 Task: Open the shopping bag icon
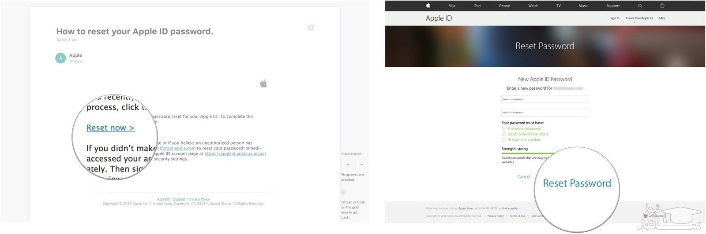pos(662,6)
